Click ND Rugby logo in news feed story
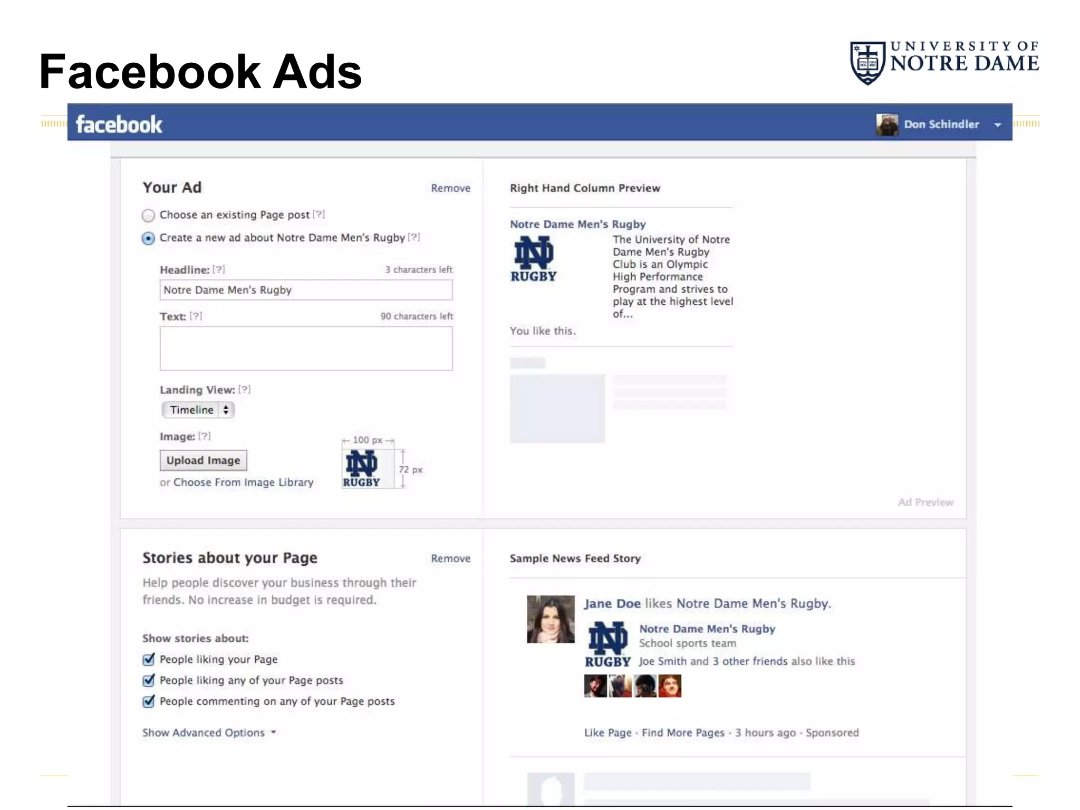The height and width of the screenshot is (810, 1080). [607, 644]
